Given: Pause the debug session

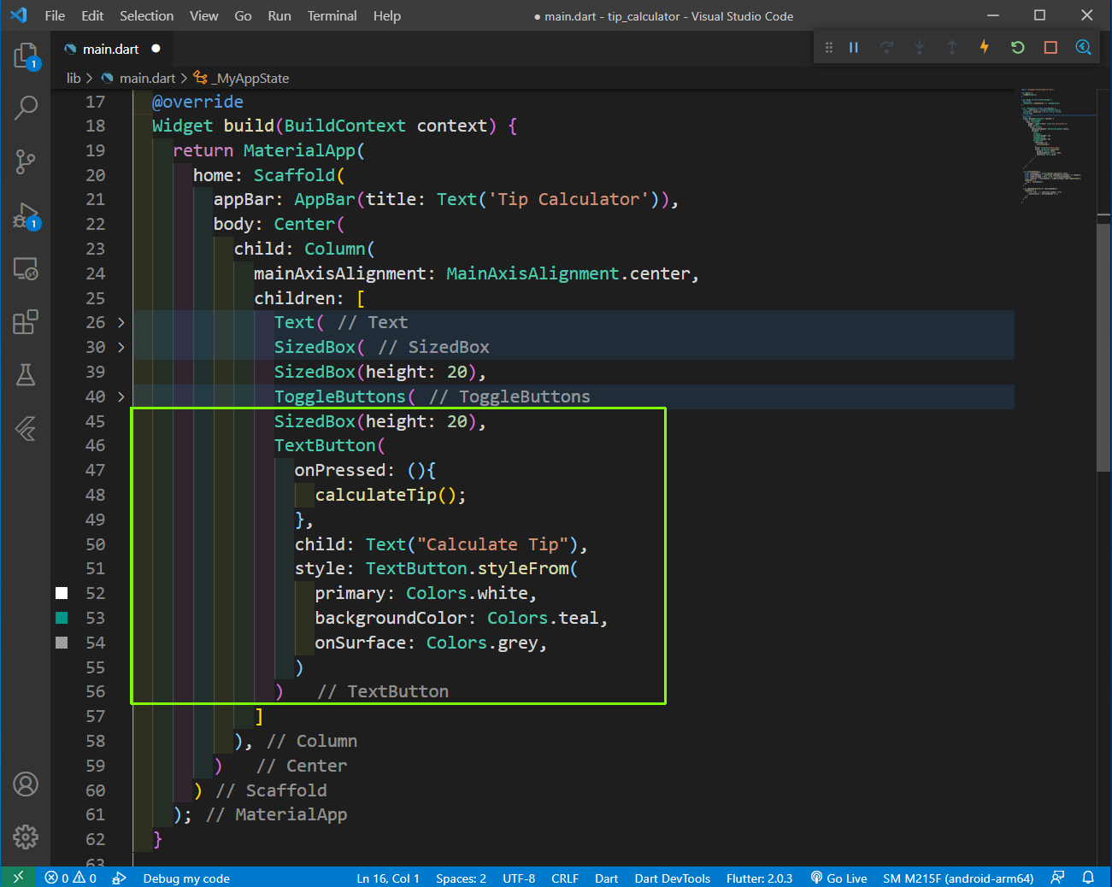Looking at the screenshot, I should 853,47.
